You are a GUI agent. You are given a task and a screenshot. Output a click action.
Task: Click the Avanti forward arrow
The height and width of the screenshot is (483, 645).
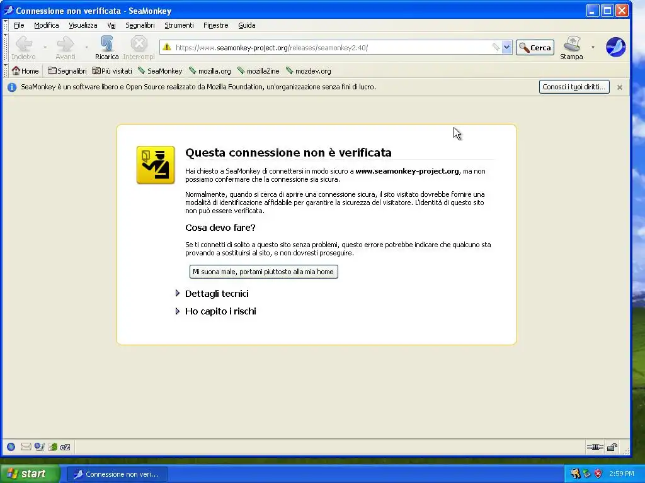[66, 43]
